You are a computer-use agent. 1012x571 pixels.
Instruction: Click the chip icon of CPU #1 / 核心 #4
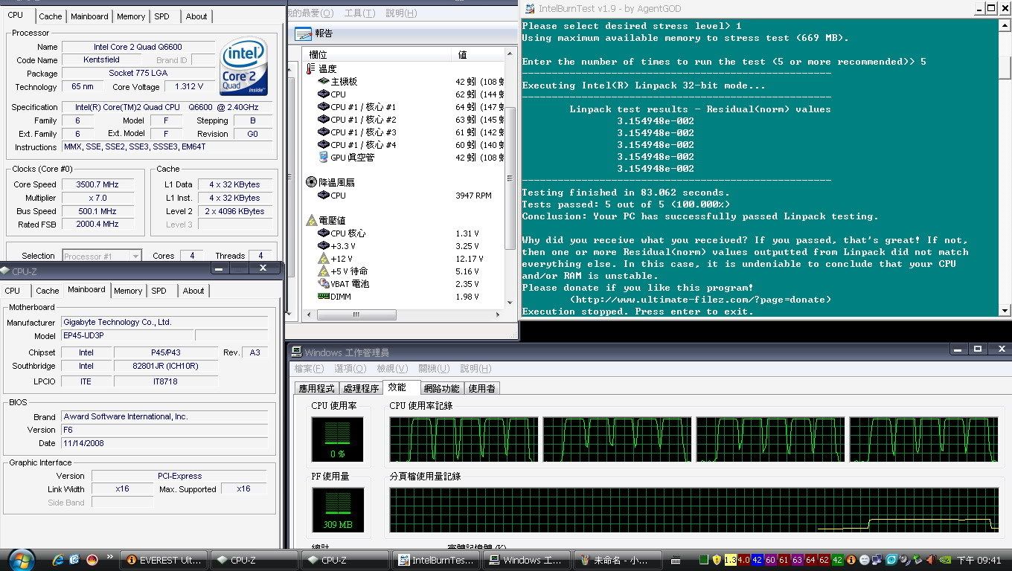(324, 145)
